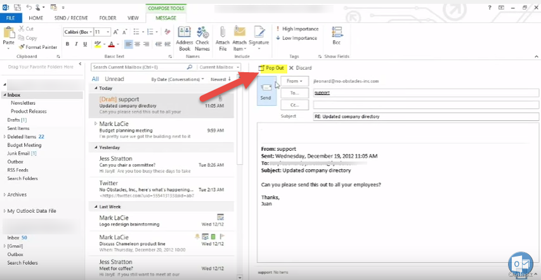This screenshot has height=280, width=541.
Task: Switch to the SEND / RECEIVE tab
Action: tap(71, 18)
